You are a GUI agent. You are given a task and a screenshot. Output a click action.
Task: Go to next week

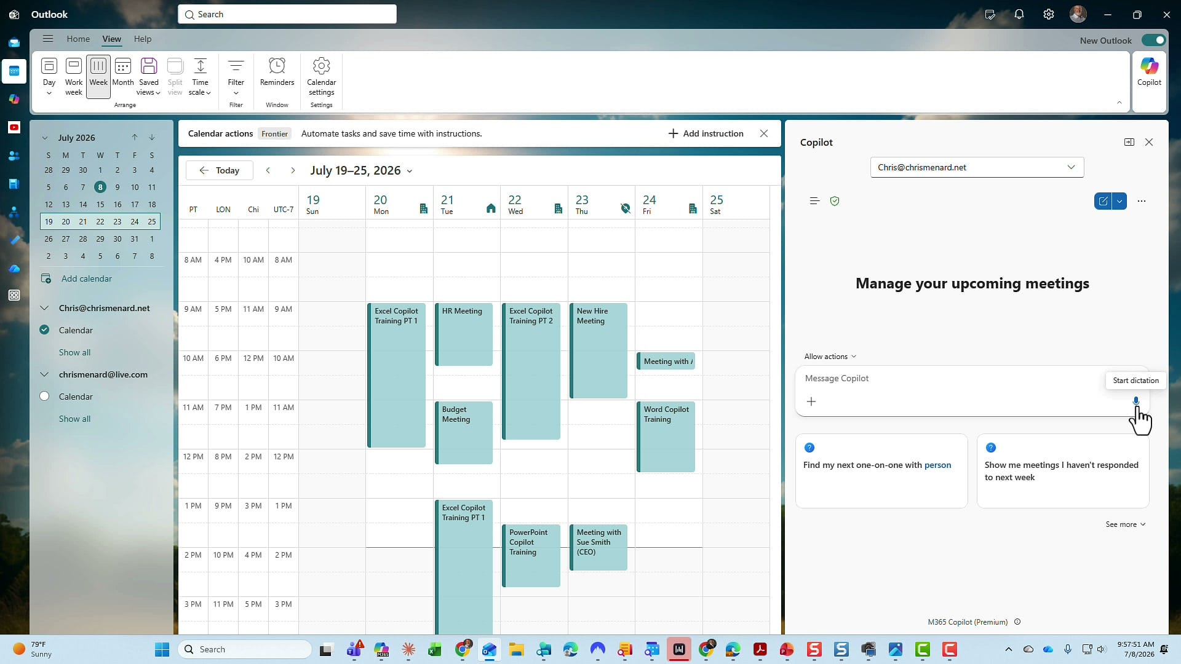coord(293,170)
